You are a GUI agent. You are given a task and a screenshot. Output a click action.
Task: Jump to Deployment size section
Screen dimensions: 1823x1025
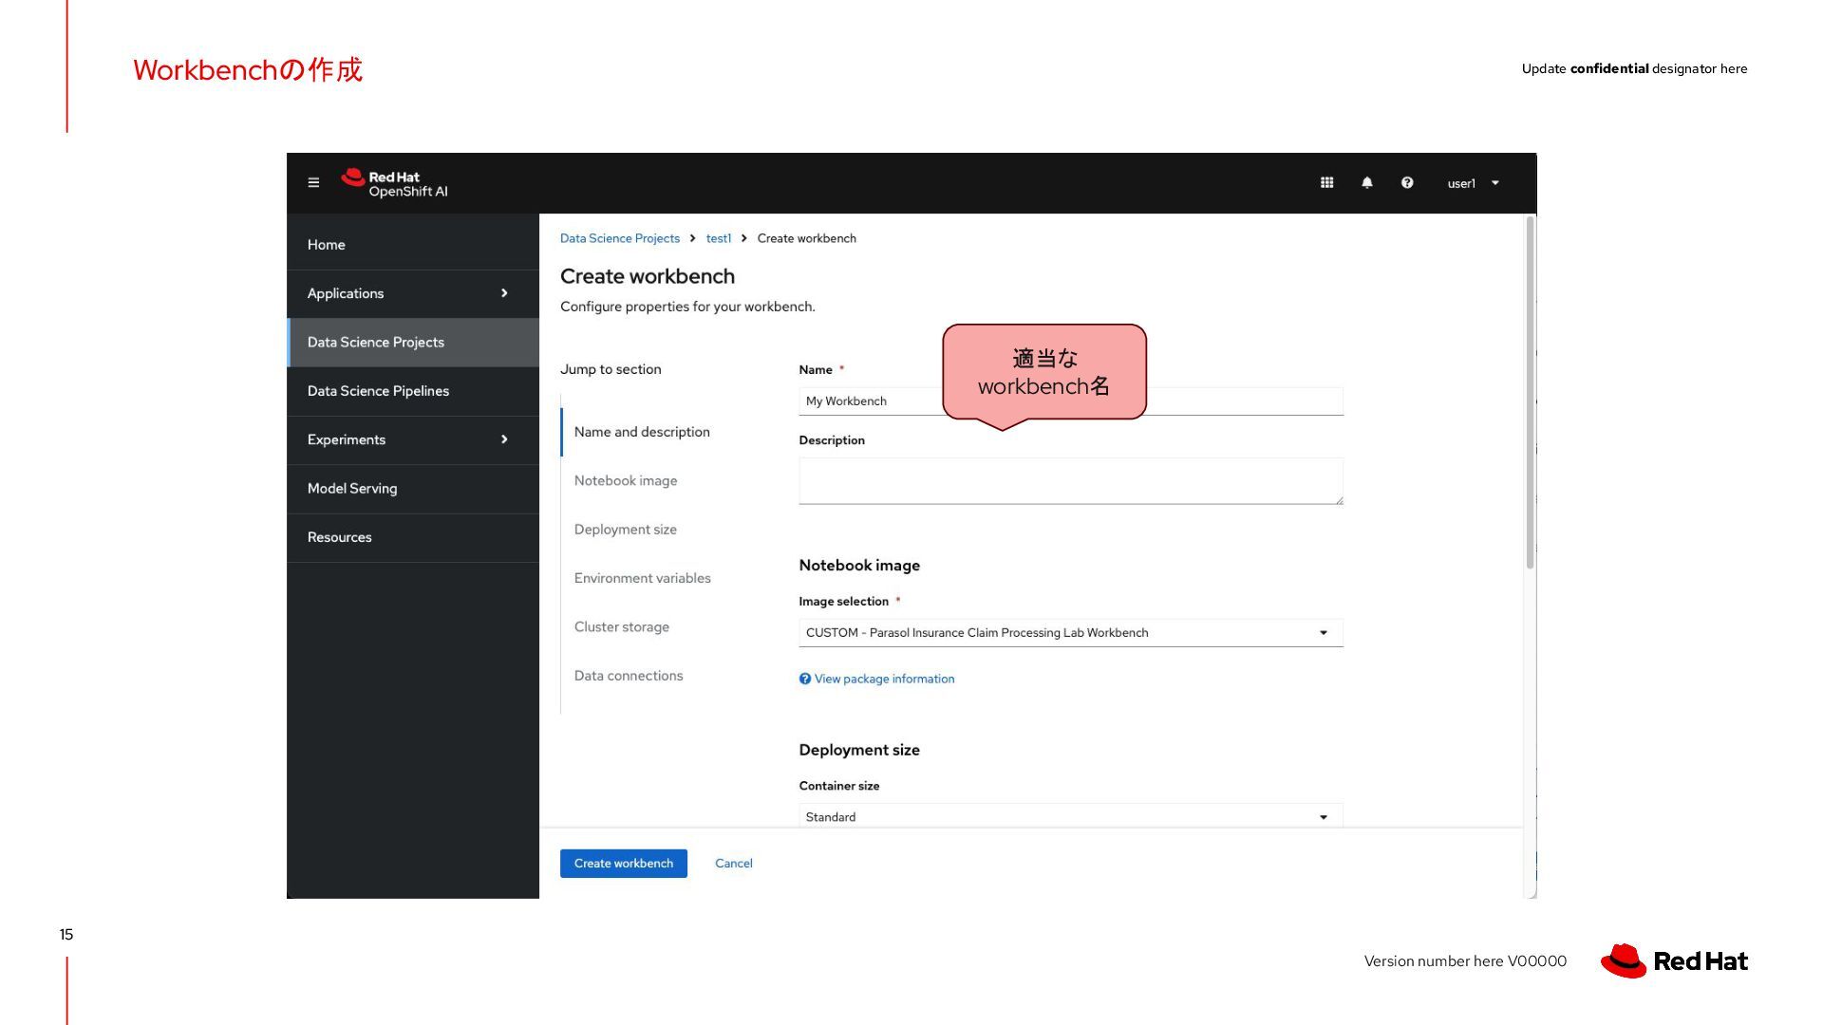(x=626, y=530)
